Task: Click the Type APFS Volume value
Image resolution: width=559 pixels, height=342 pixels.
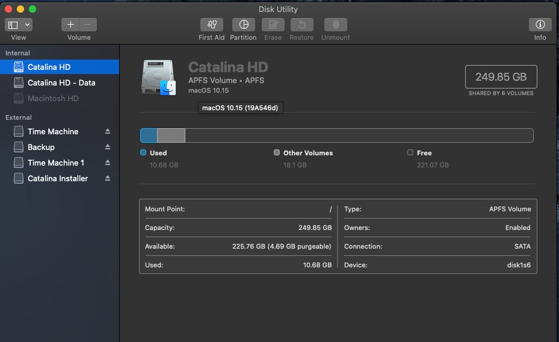Action: tap(510, 210)
